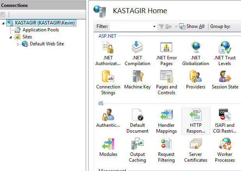Viewport: 241px width, 171px height.
Task: Open .NET Compilation settings
Action: (137, 54)
